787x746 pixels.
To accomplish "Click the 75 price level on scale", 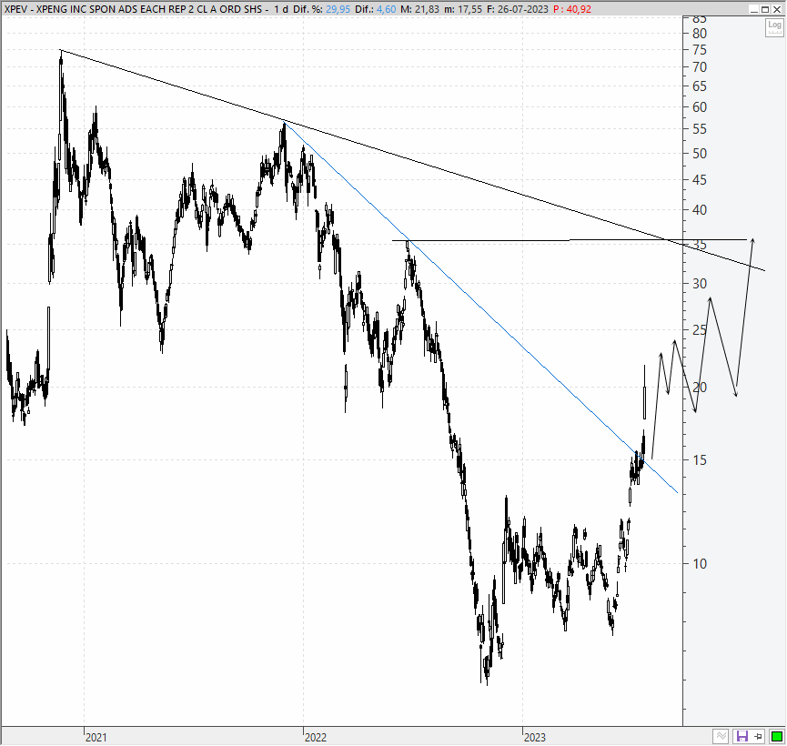I will (x=700, y=50).
